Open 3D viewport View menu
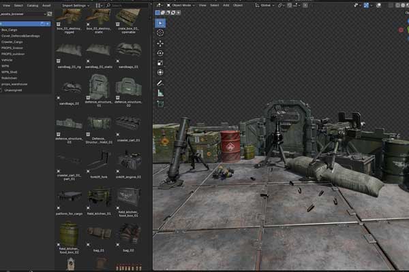The width and height of the screenshot is (409, 272). (x=202, y=5)
